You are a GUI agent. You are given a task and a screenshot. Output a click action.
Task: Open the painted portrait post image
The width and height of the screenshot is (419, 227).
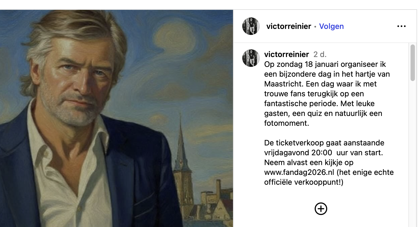[x=116, y=118]
